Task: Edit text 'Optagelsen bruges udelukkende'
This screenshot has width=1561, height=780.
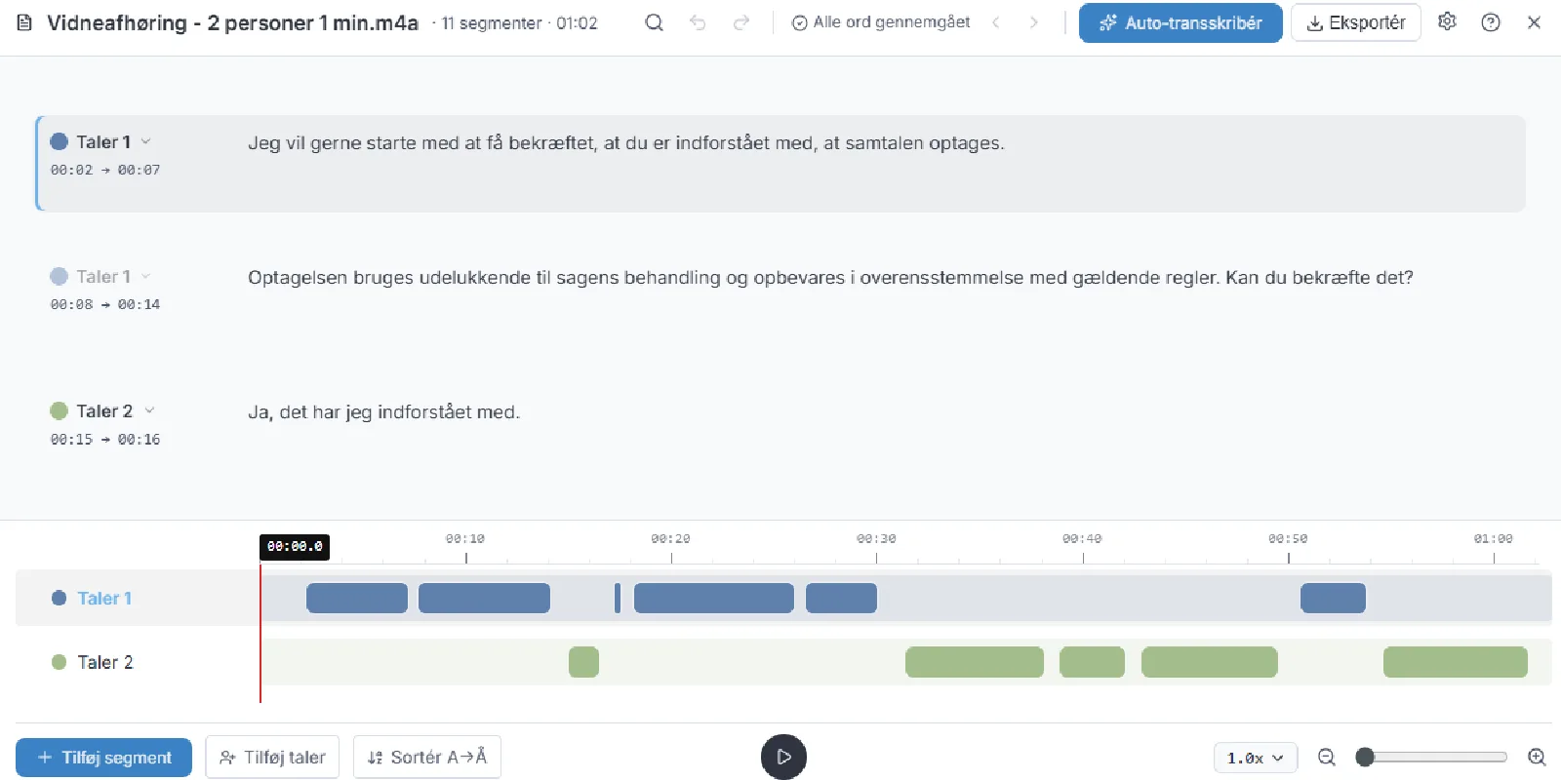Action: point(830,278)
